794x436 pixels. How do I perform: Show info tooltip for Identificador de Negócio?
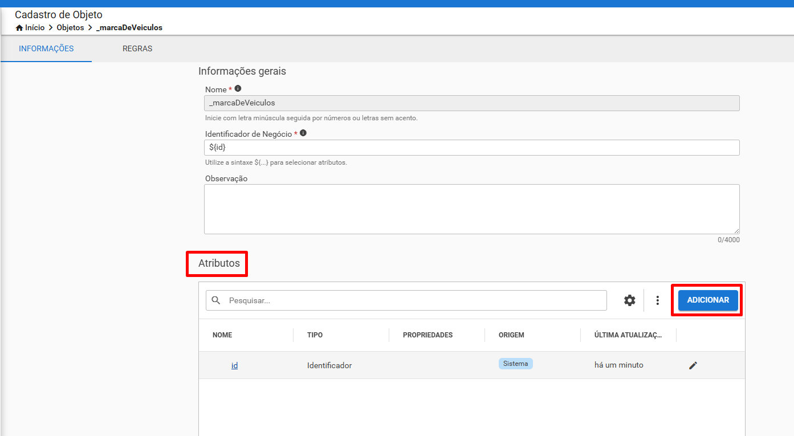pyautogui.click(x=303, y=133)
